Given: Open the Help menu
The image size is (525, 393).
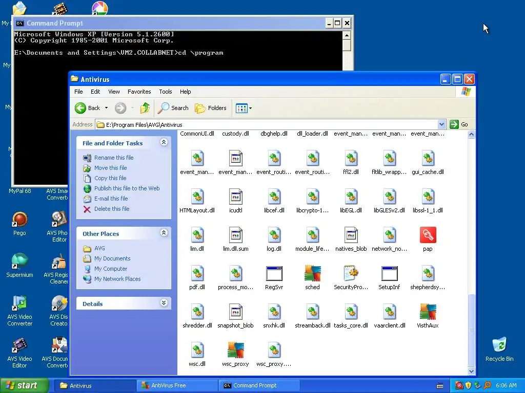Looking at the screenshot, I should [x=185, y=92].
